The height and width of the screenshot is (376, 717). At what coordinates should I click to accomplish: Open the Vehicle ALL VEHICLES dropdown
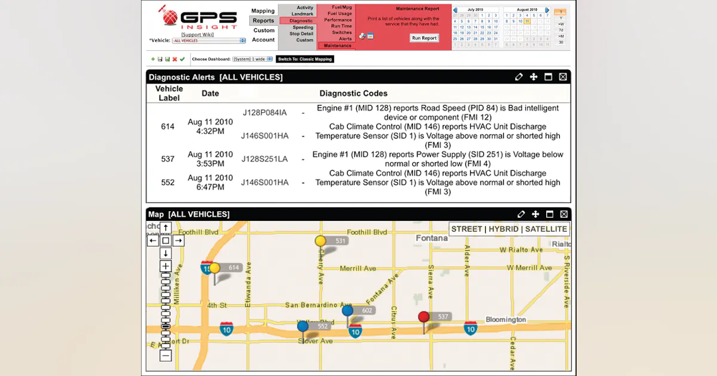coord(209,41)
